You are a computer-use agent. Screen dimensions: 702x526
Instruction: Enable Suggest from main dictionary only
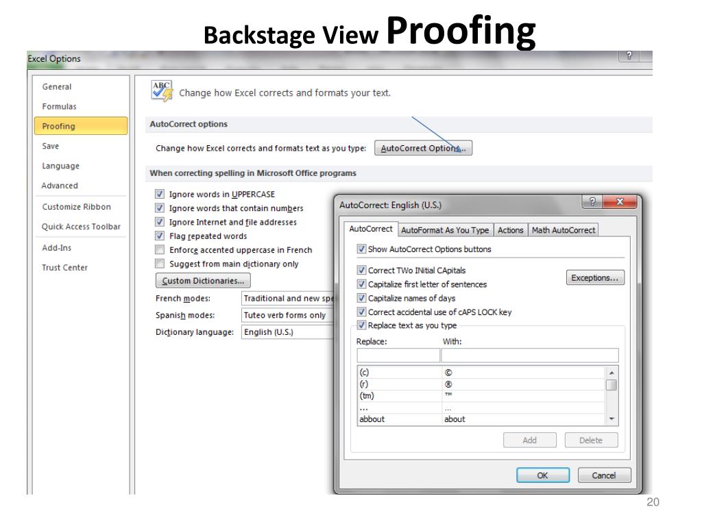click(159, 264)
